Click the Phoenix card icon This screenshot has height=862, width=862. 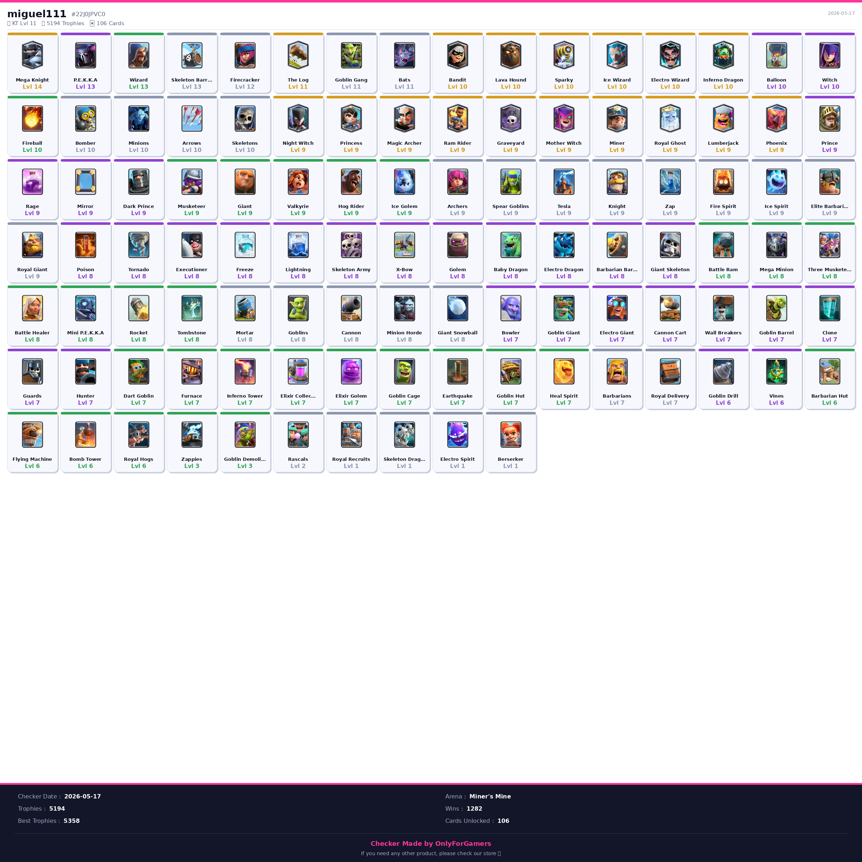pos(776,119)
